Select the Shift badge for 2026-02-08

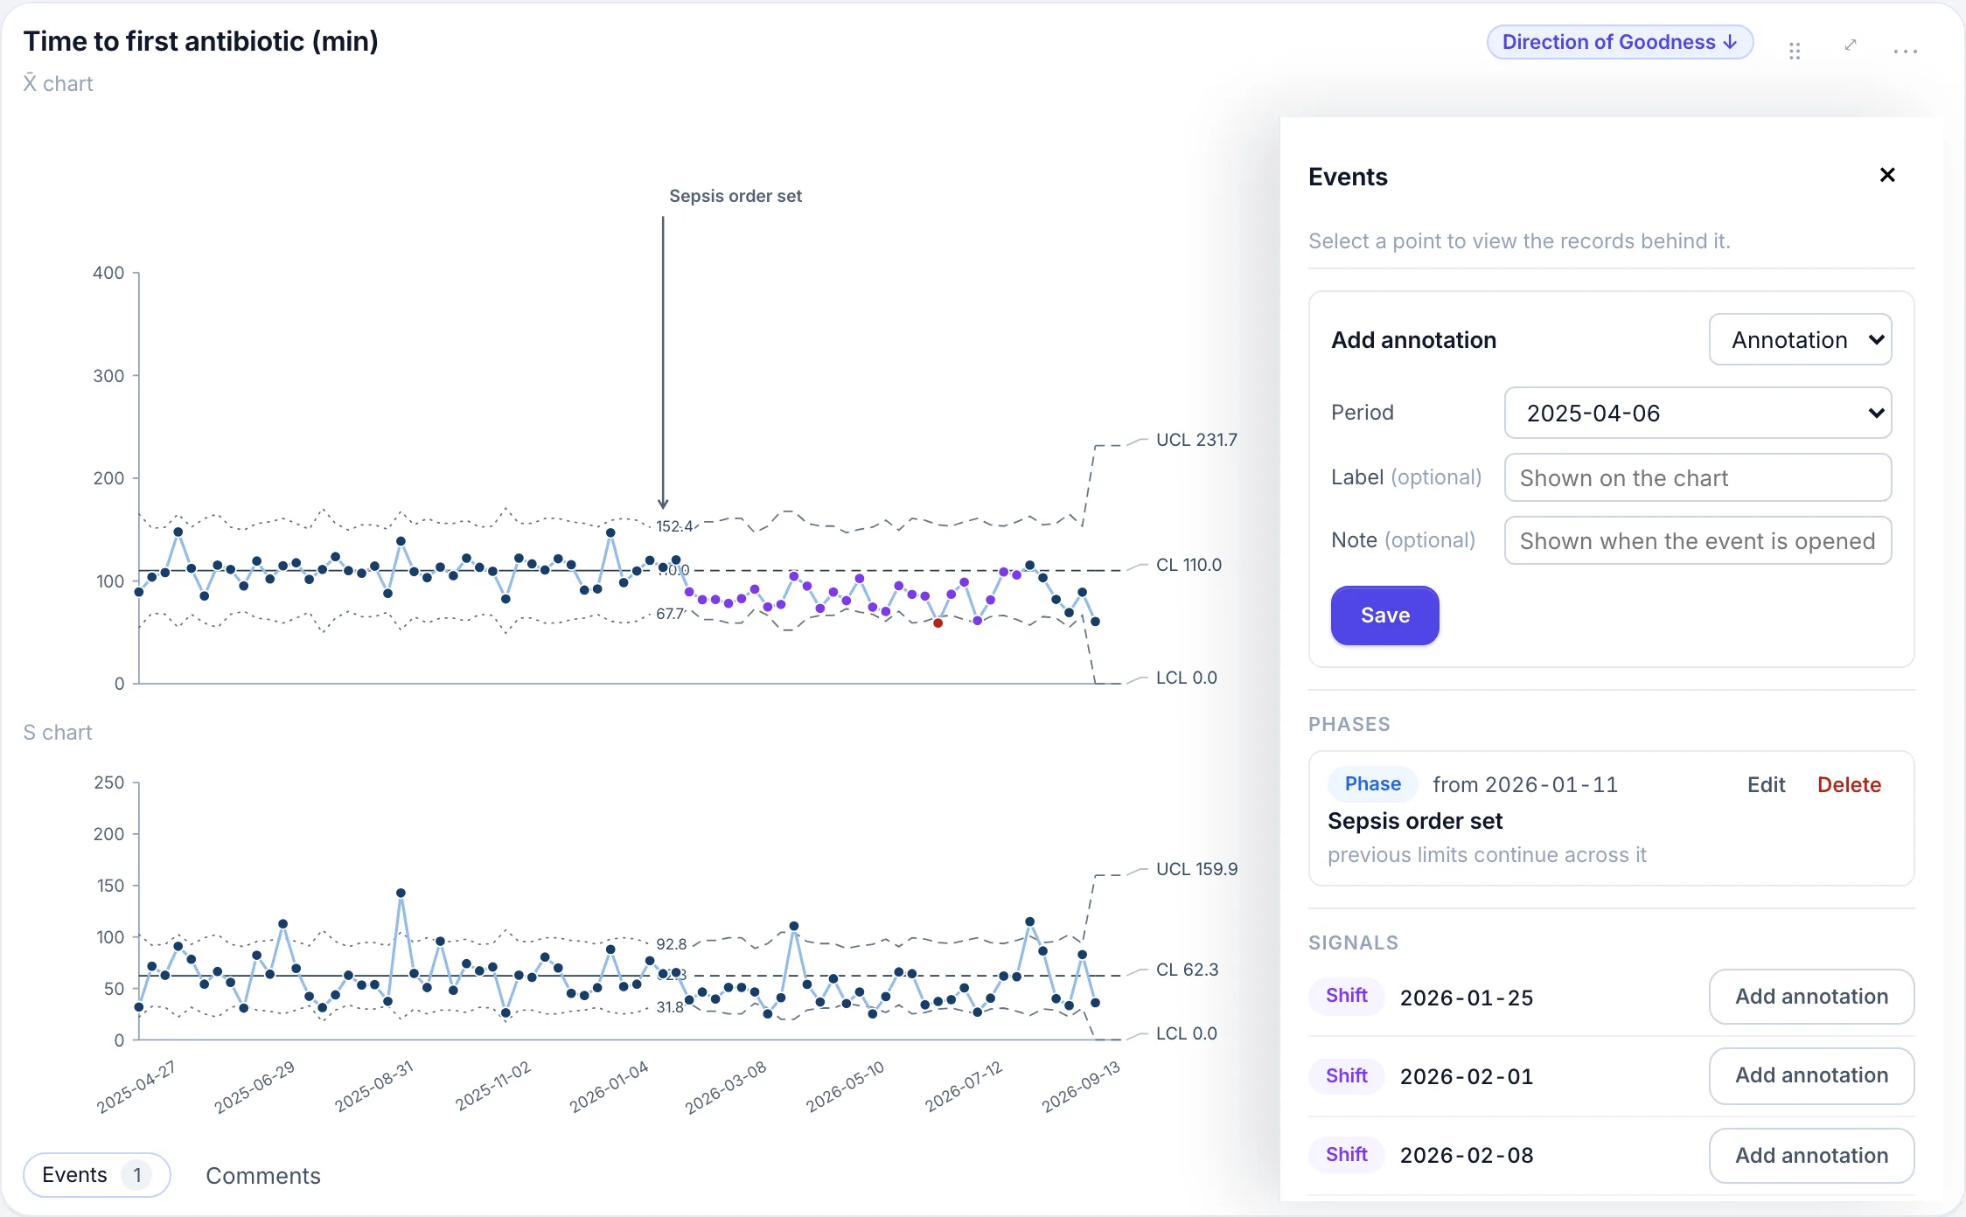[1346, 1155]
